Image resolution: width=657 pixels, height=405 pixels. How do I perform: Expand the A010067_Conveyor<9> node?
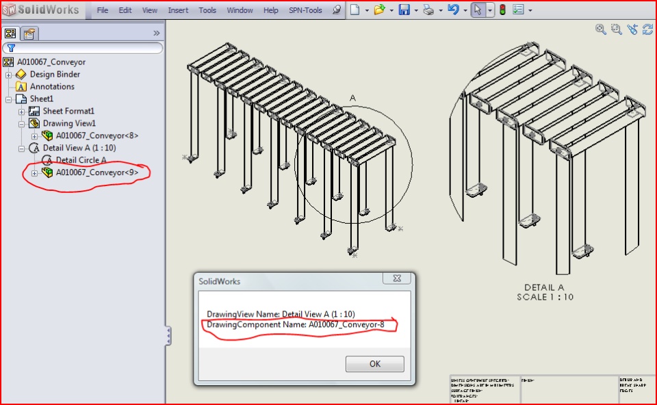[34, 173]
